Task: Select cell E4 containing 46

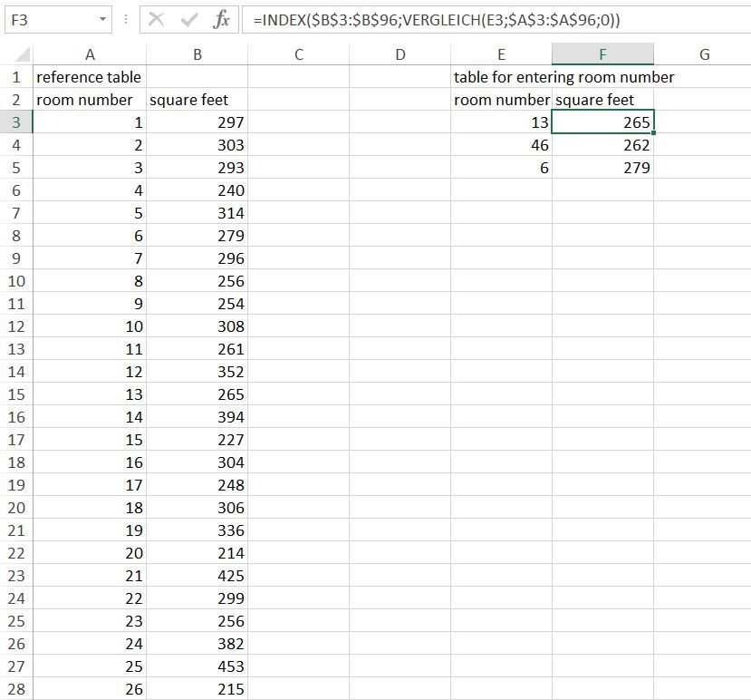Action: click(x=501, y=145)
